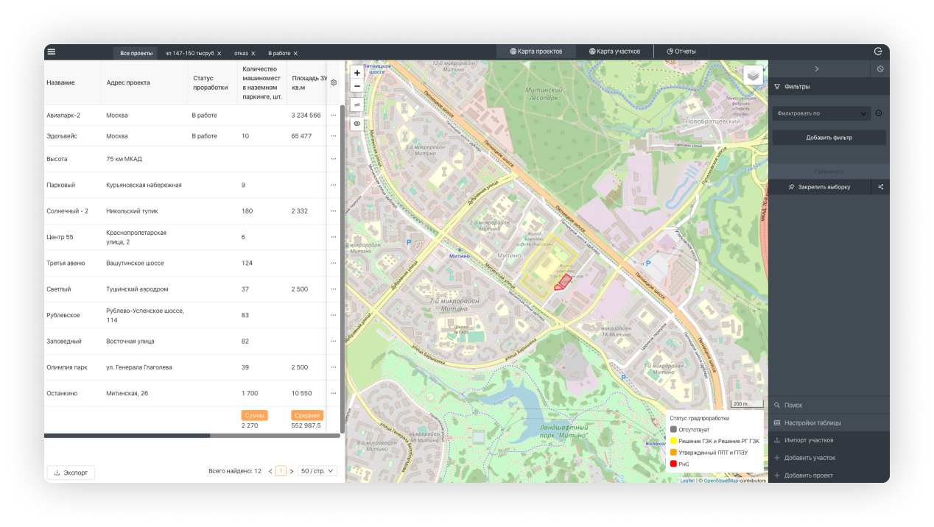The image size is (934, 527).
Task: Click the yellow 'Решение ГЗК' legend swatch
Action: click(673, 441)
